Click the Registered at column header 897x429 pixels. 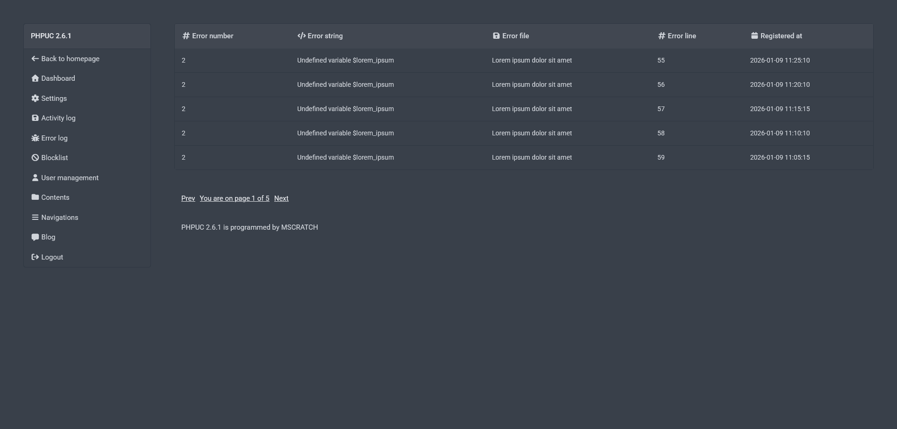(781, 36)
